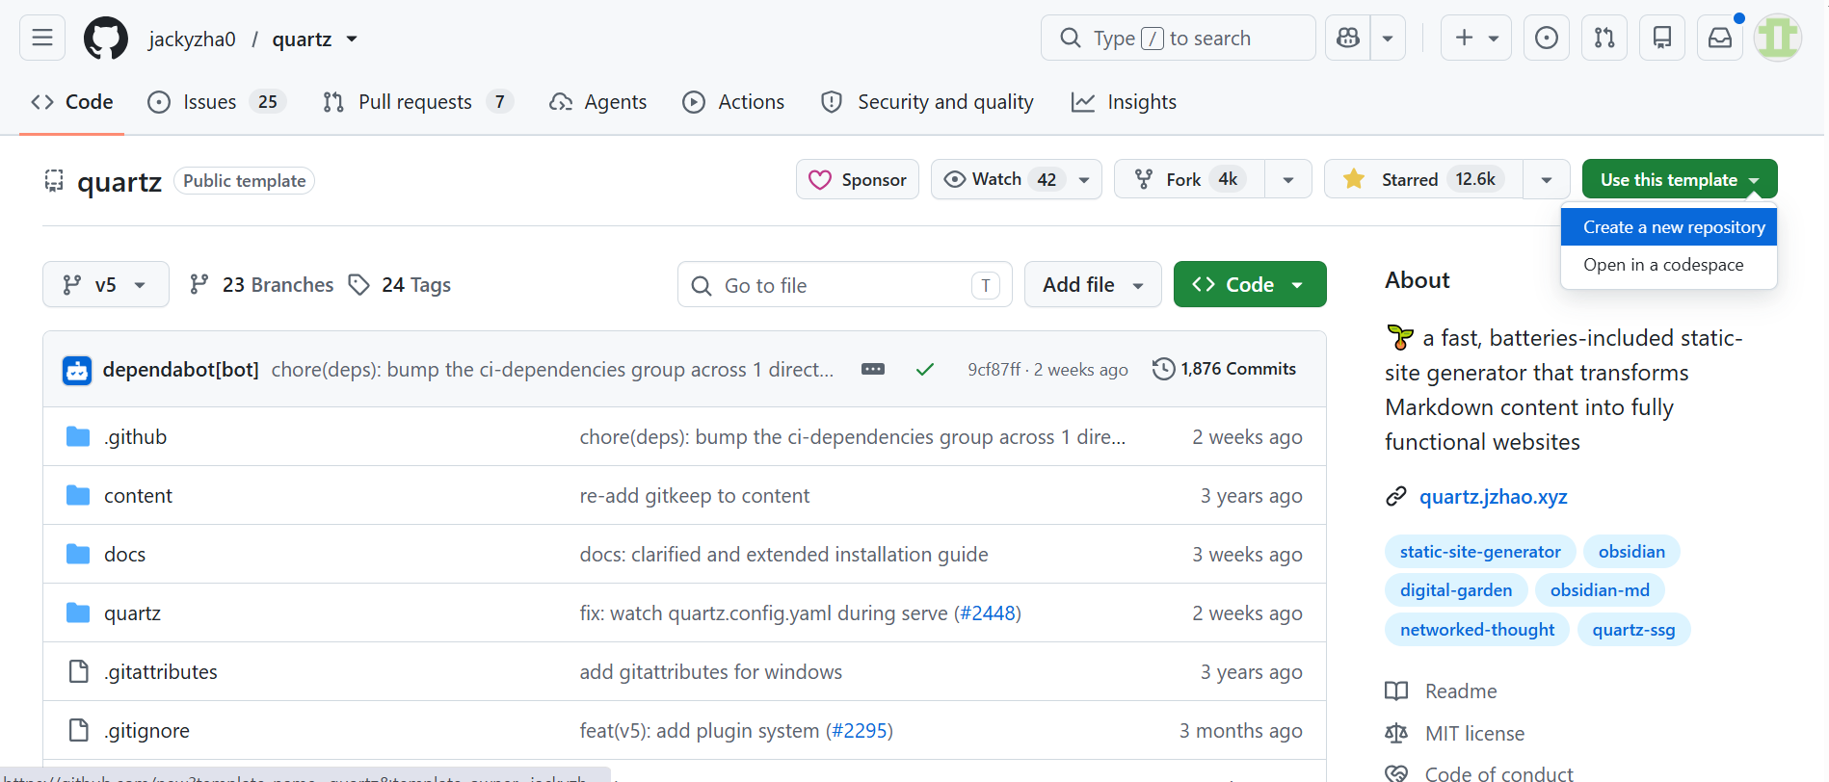1829x782 pixels.
Task: Open the networked-thought topic tag
Action: pyautogui.click(x=1477, y=630)
